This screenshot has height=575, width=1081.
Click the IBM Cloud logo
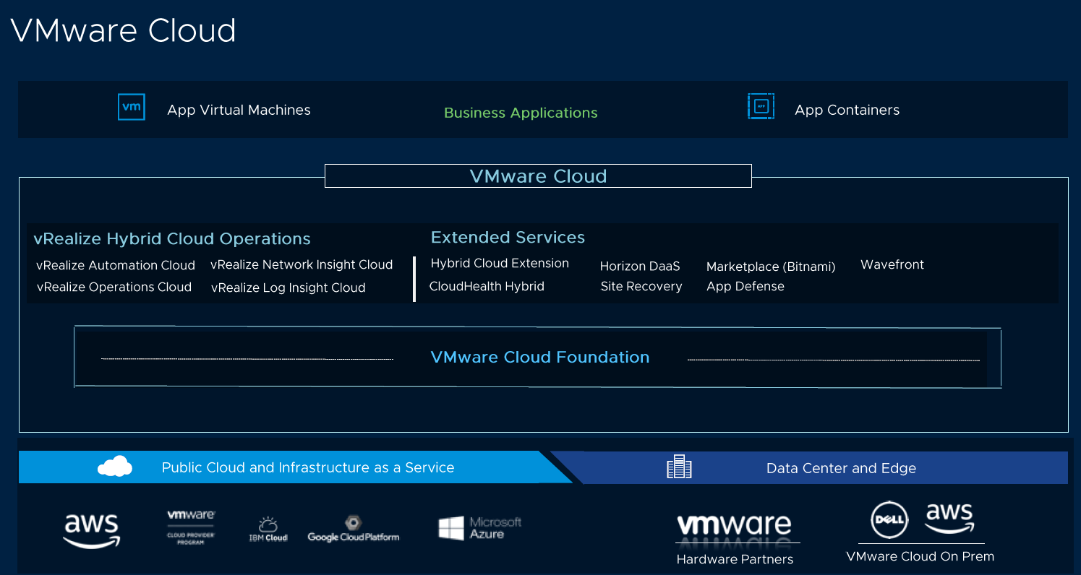tap(268, 529)
